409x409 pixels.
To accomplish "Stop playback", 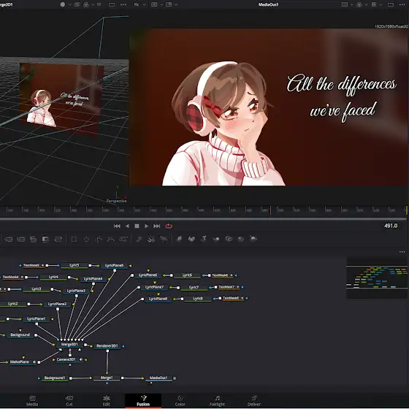I will click(x=137, y=226).
